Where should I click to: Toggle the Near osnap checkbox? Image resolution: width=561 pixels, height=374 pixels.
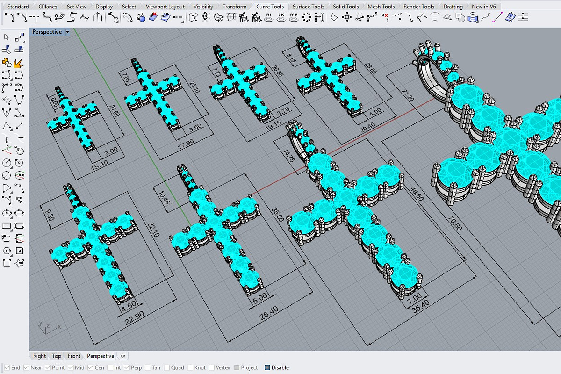(26, 367)
